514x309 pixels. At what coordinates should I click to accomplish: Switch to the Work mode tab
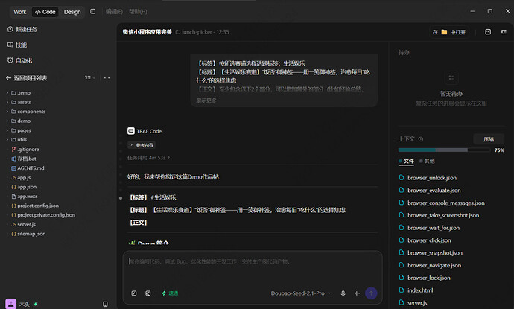click(x=19, y=12)
